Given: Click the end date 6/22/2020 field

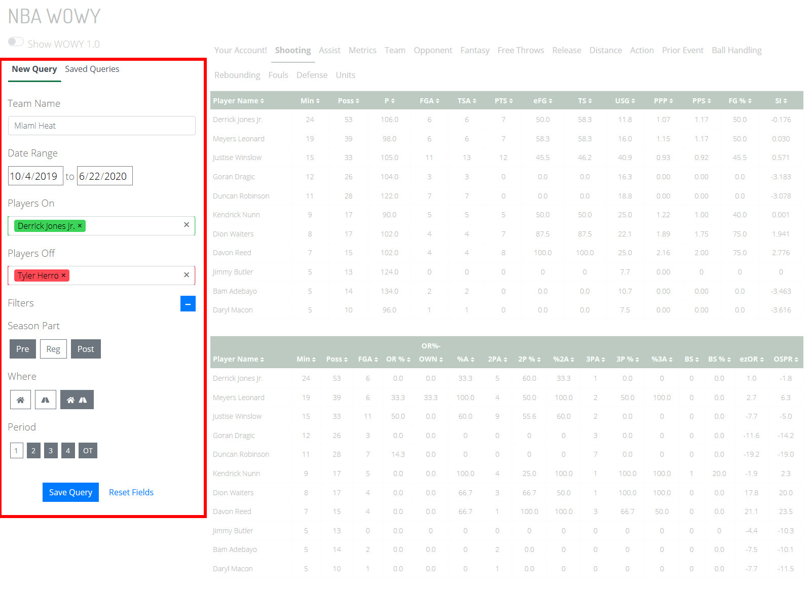Looking at the screenshot, I should click(x=104, y=176).
